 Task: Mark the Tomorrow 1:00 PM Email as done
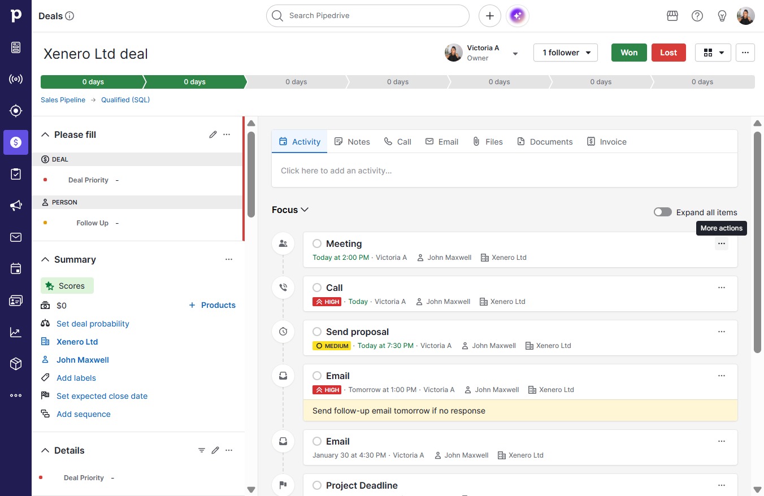(x=317, y=376)
